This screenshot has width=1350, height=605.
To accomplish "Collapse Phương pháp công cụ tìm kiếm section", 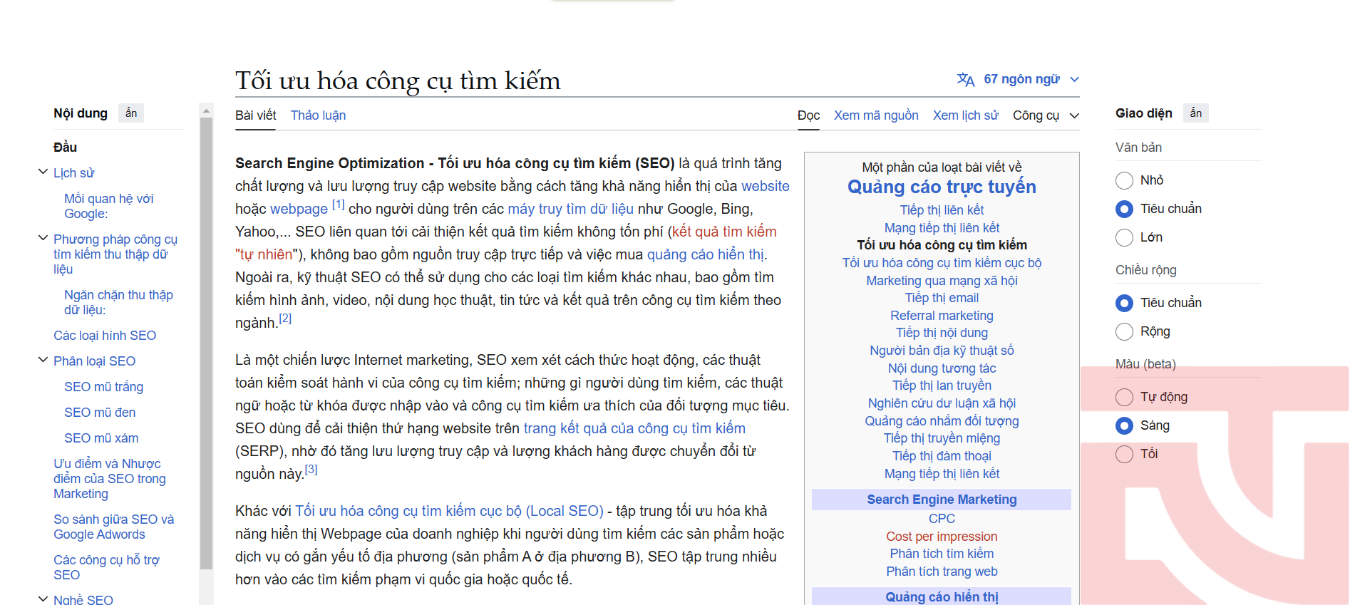I will tap(43, 238).
